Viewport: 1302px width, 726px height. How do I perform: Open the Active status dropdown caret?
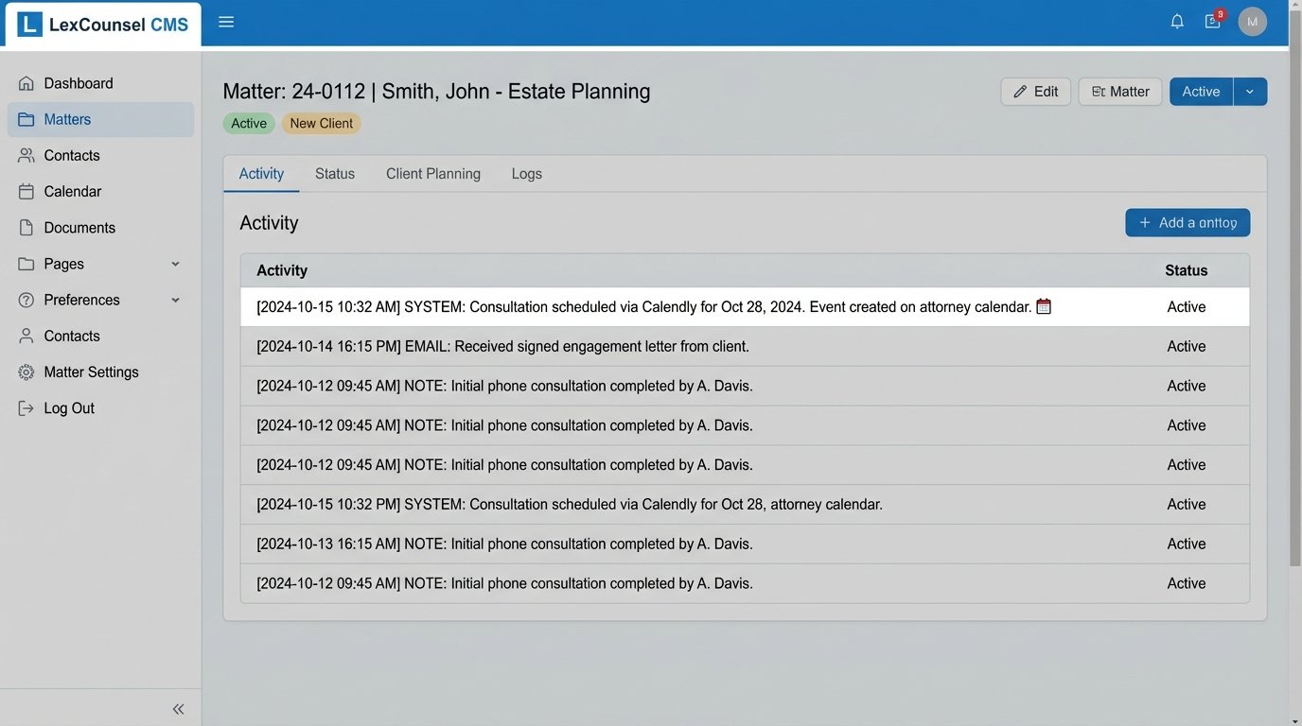click(x=1250, y=91)
